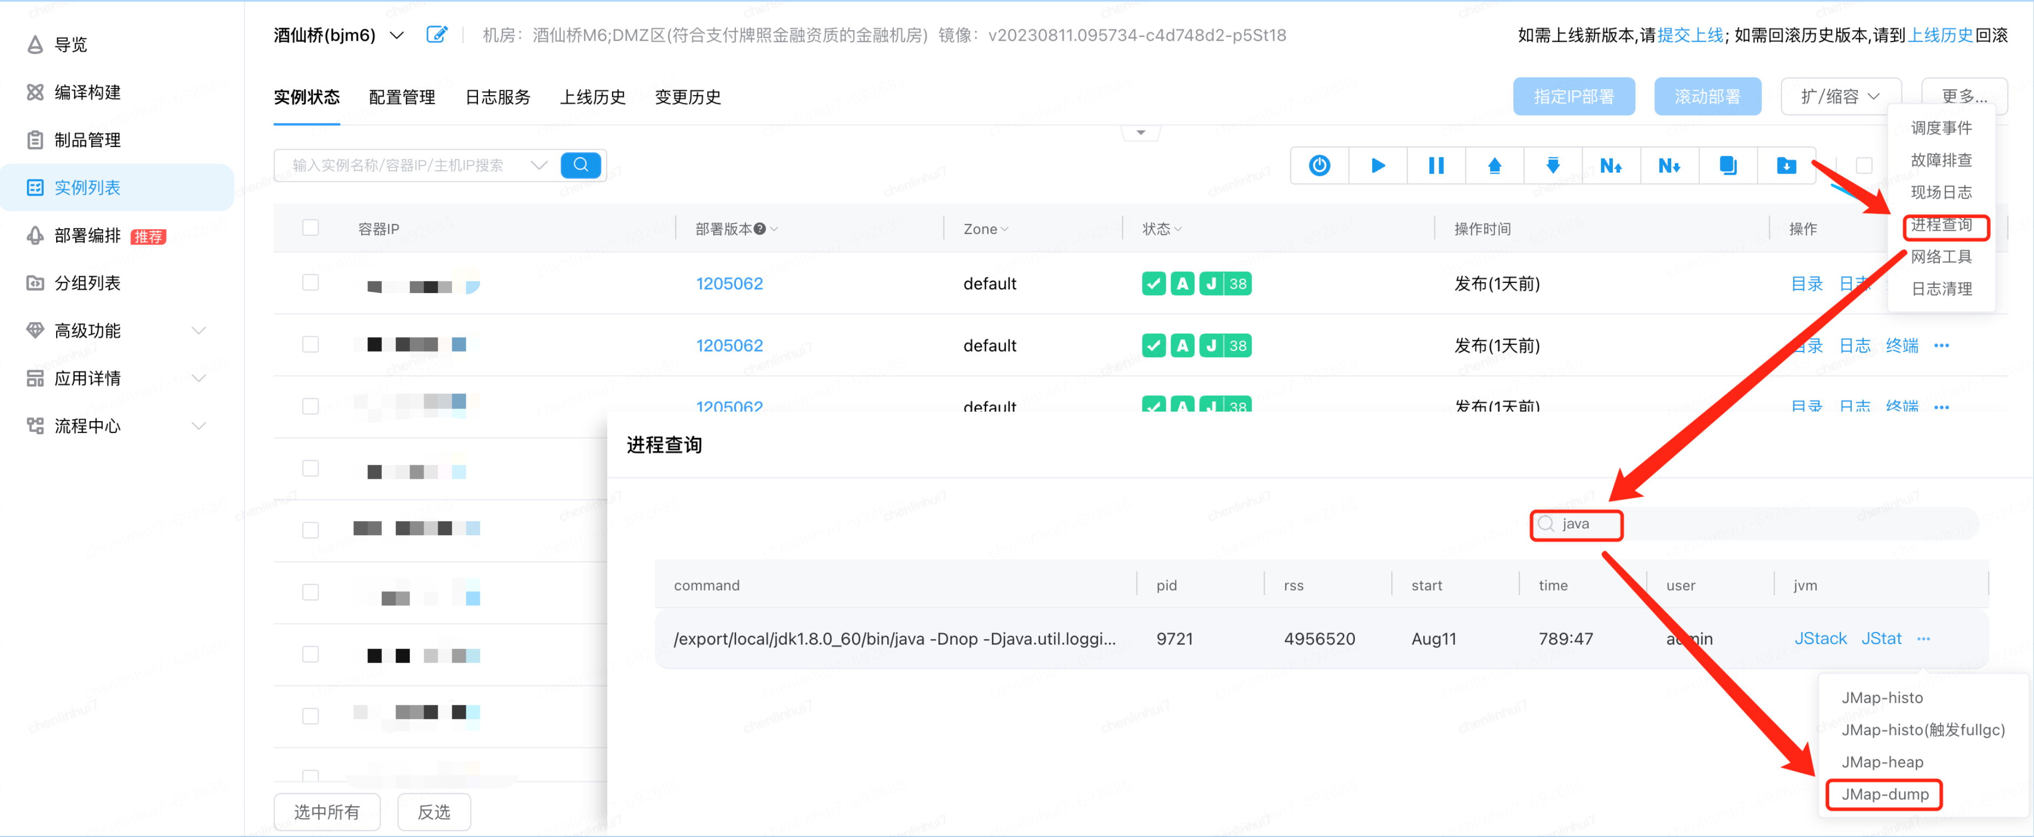Click the 反选 button
Viewport: 2034px width, 837px height.
coord(434,812)
